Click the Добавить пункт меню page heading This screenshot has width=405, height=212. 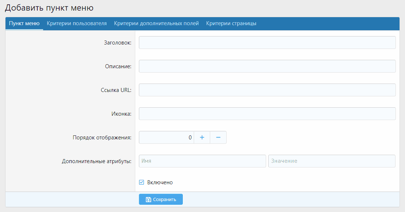click(x=49, y=7)
